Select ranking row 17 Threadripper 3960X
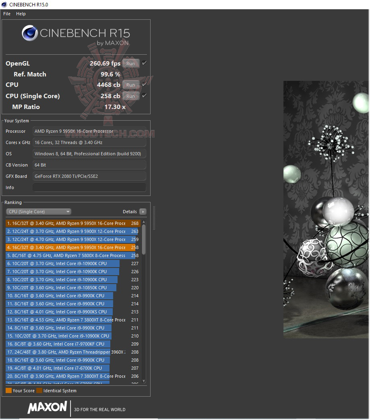This screenshot has width=370, height=420. point(73,352)
